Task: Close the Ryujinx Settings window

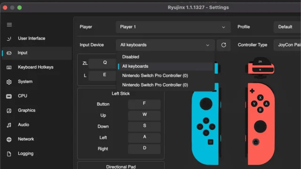Action: [5, 8]
